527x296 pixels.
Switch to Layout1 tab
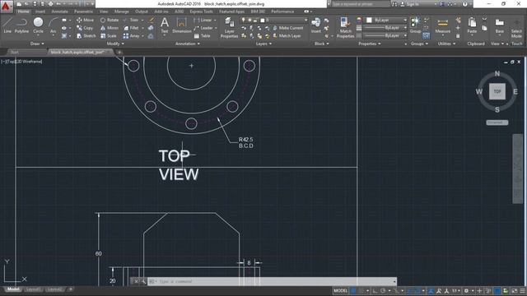pos(33,289)
